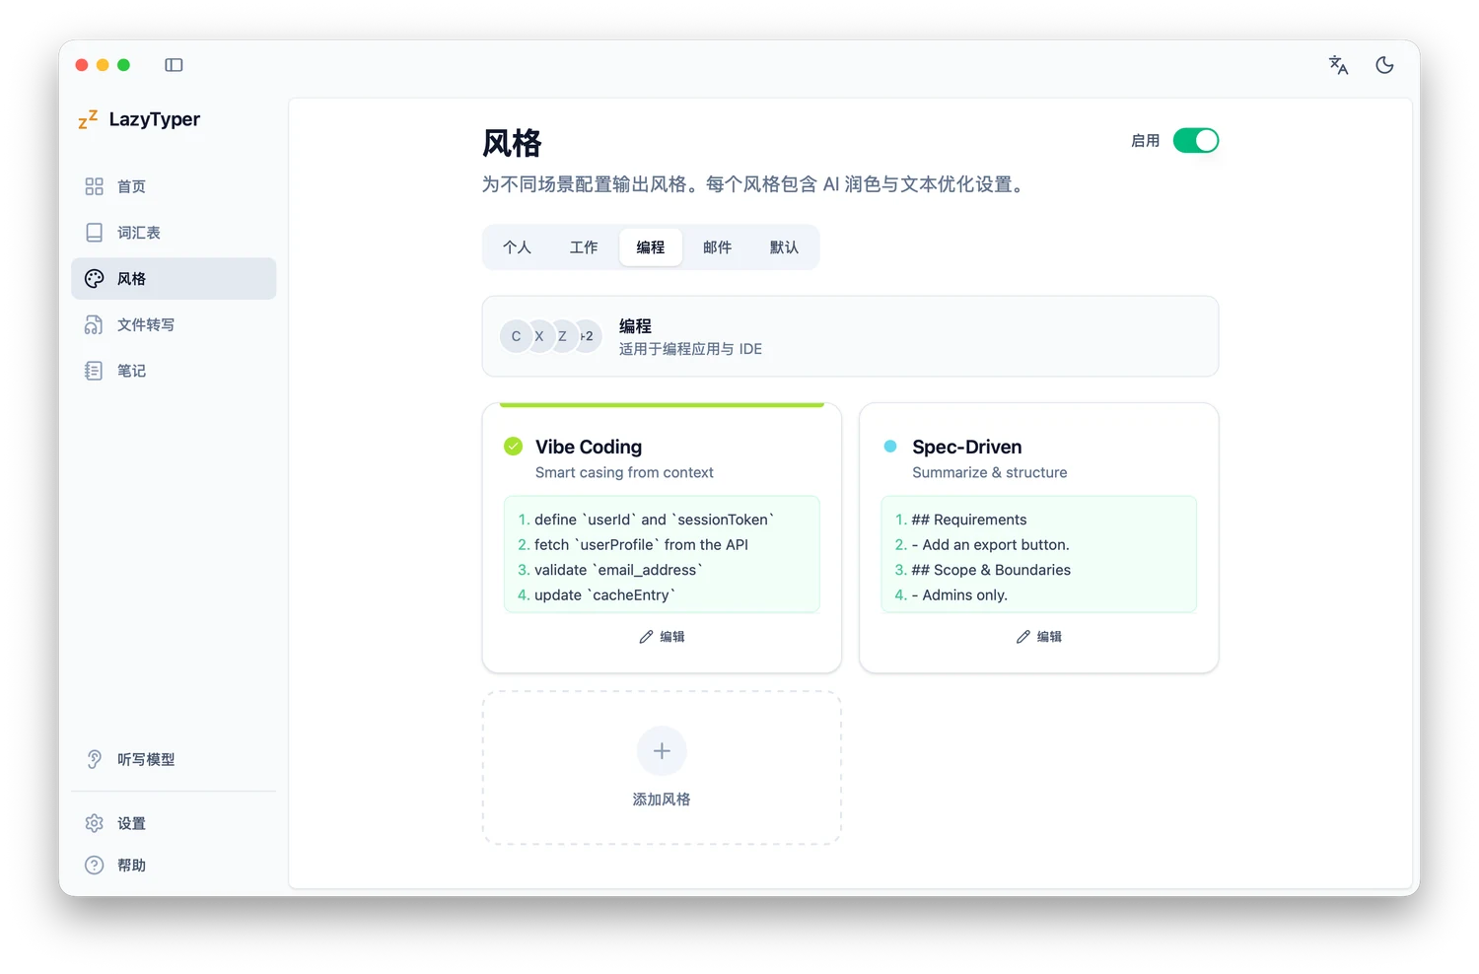Edit the Spec-Driven style

(x=1039, y=637)
